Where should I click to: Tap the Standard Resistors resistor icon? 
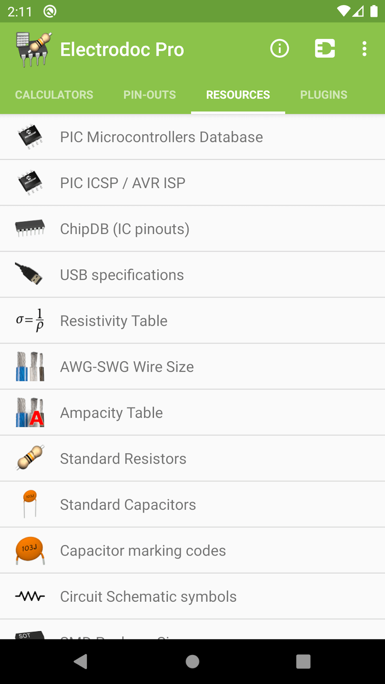click(x=30, y=458)
